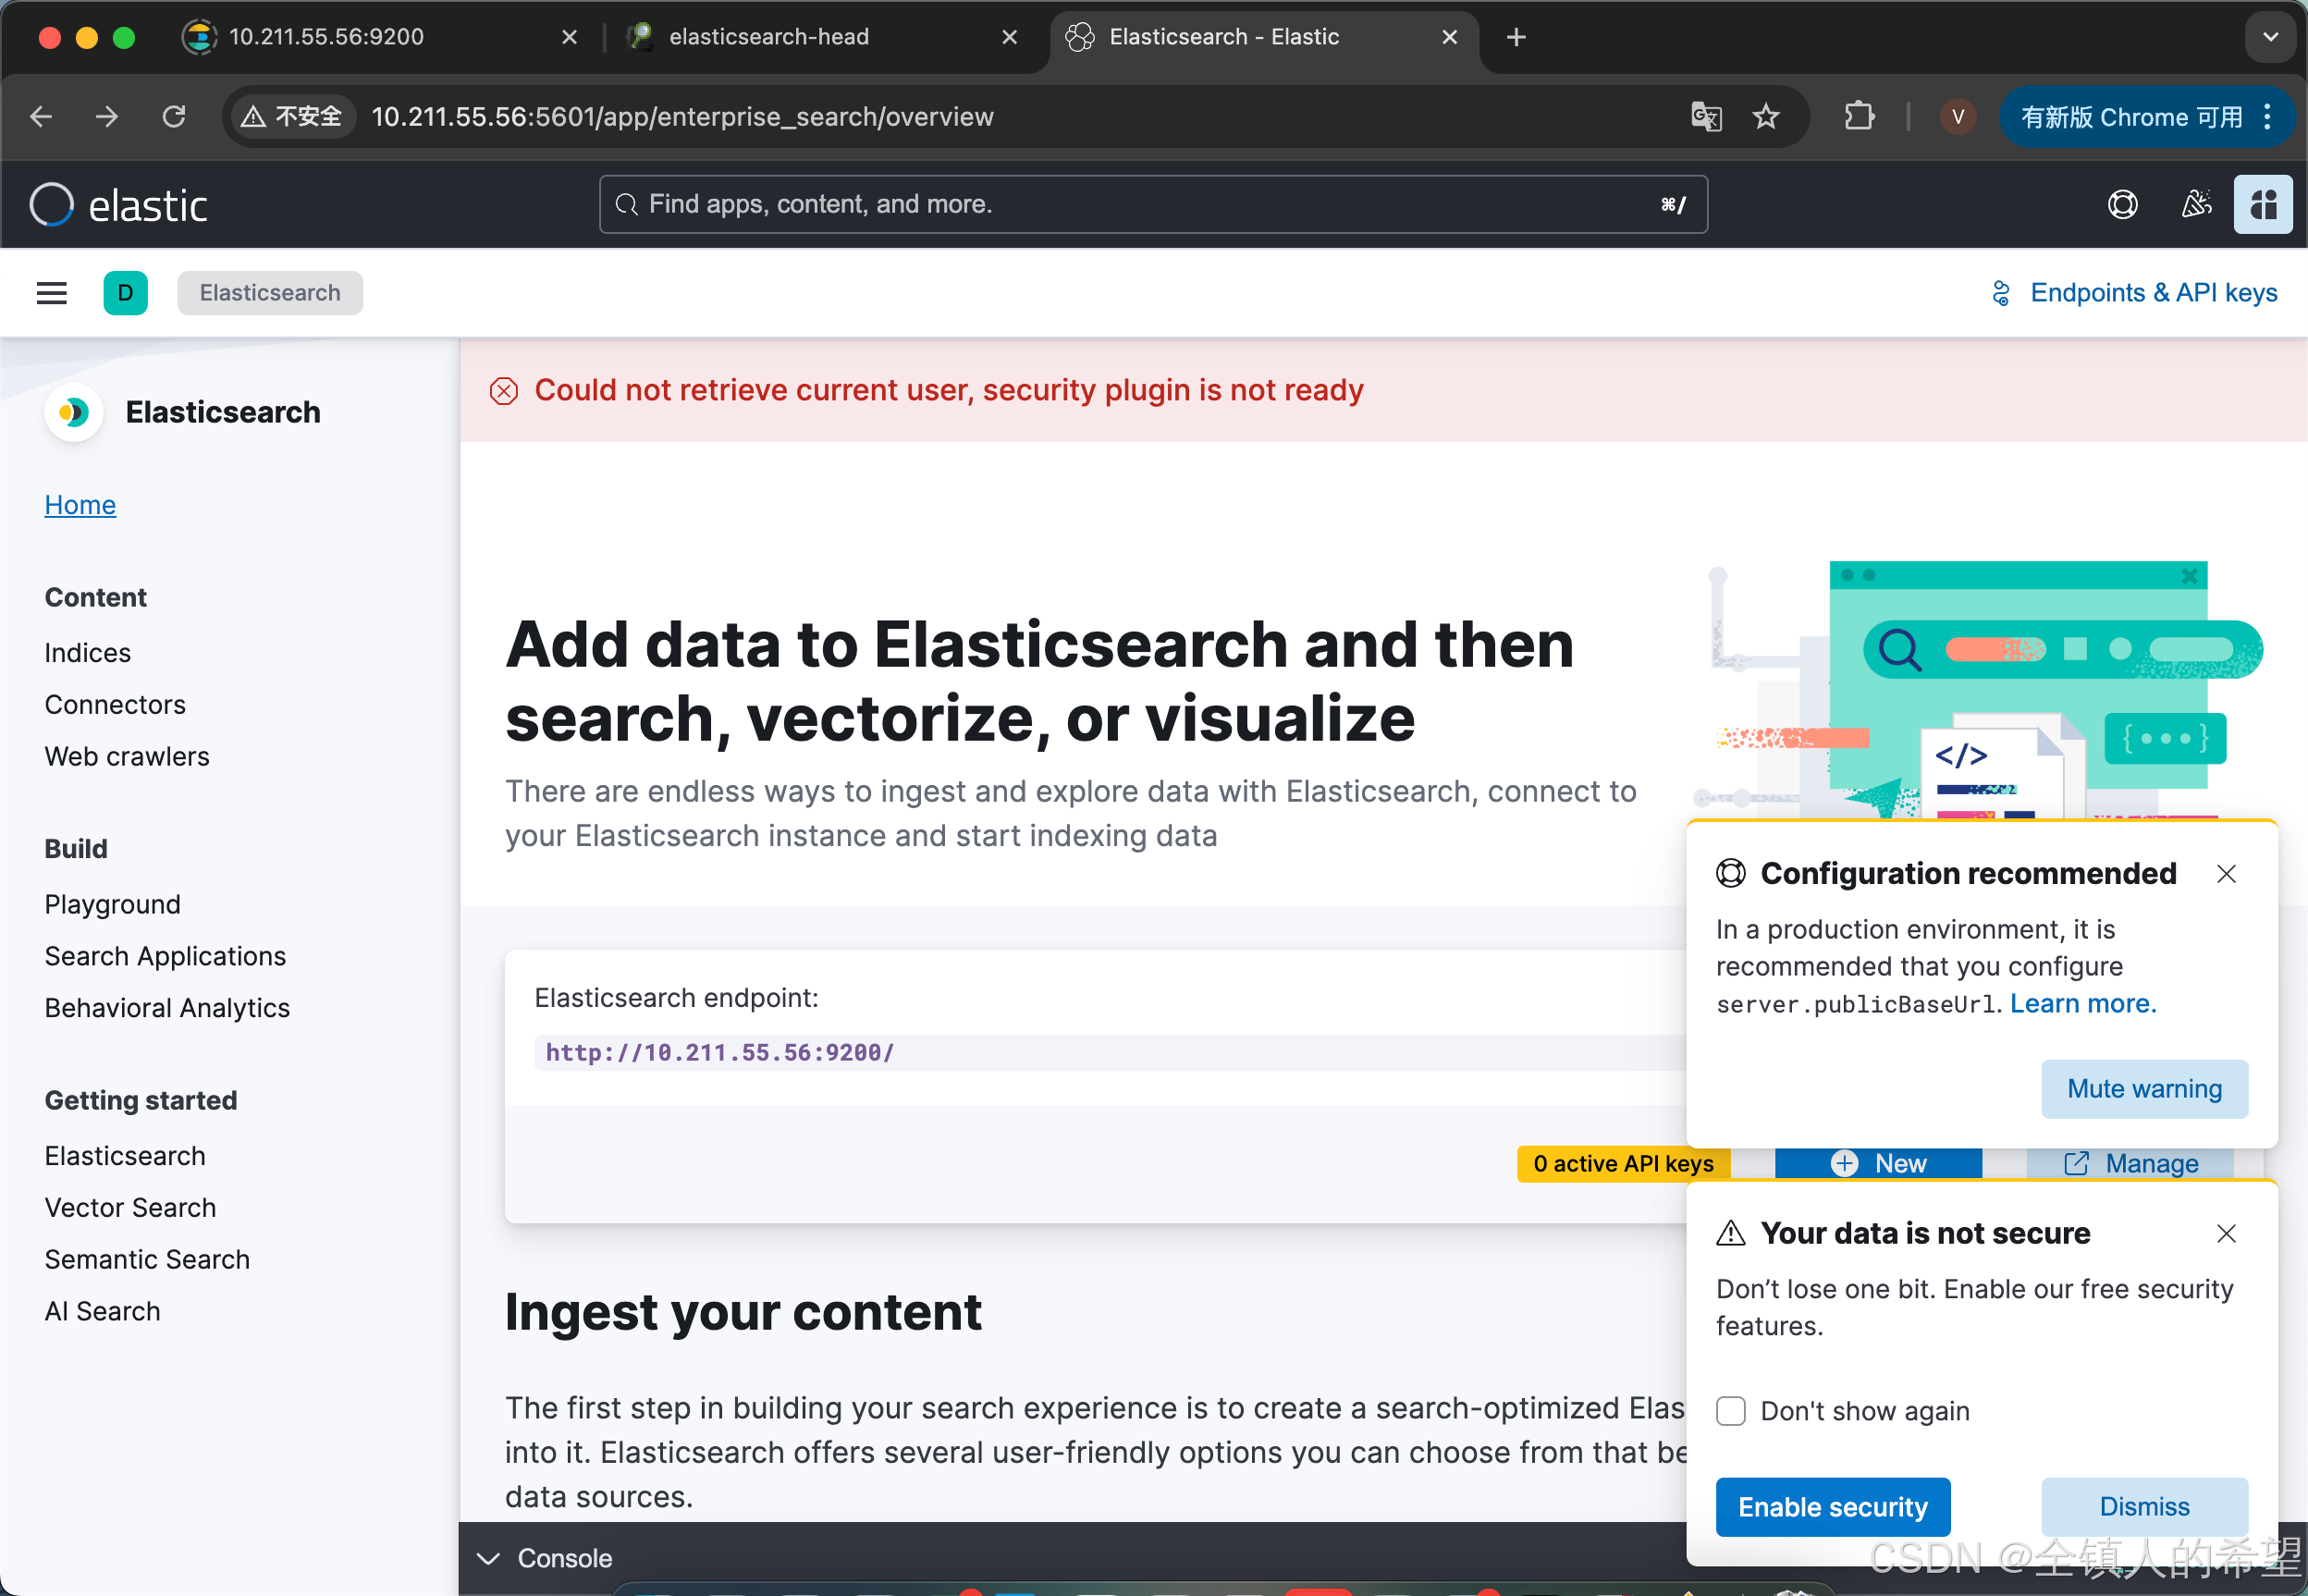Open the Chrome three-dot menu
2308x1596 pixels.
pos(2268,117)
